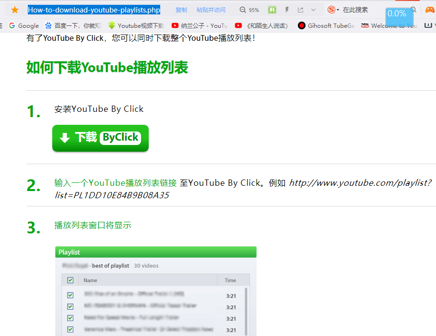The image size is (436, 336).
Task: Toggle the select-all checkbox beside the Name header
Action: coord(71,280)
